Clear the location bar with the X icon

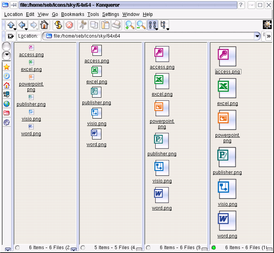click(x=11, y=36)
